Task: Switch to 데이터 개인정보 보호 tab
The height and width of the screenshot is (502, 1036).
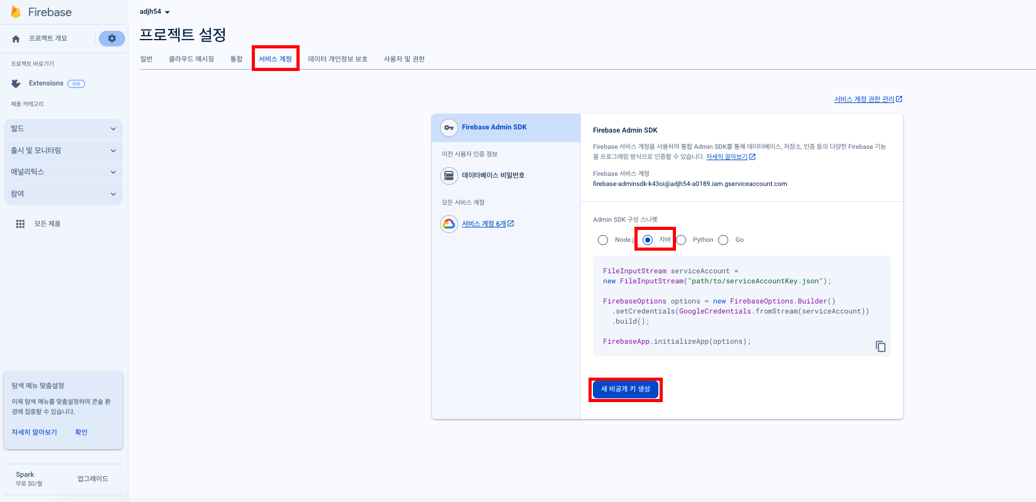Action: point(338,59)
